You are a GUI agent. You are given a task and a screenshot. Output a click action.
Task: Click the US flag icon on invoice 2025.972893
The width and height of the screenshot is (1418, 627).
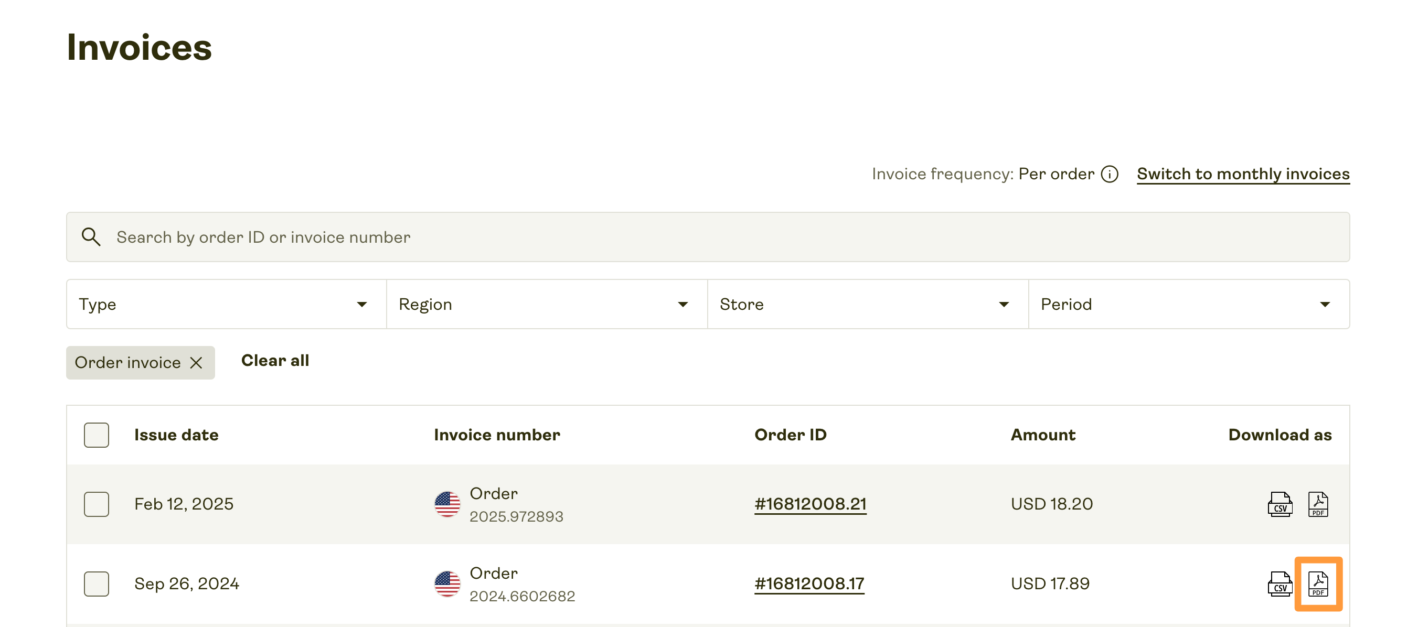point(447,504)
